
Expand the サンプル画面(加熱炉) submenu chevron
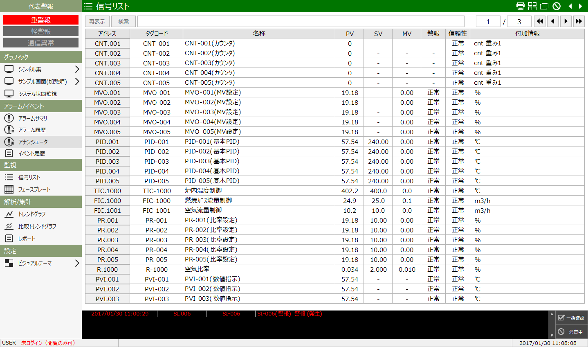pyautogui.click(x=77, y=81)
